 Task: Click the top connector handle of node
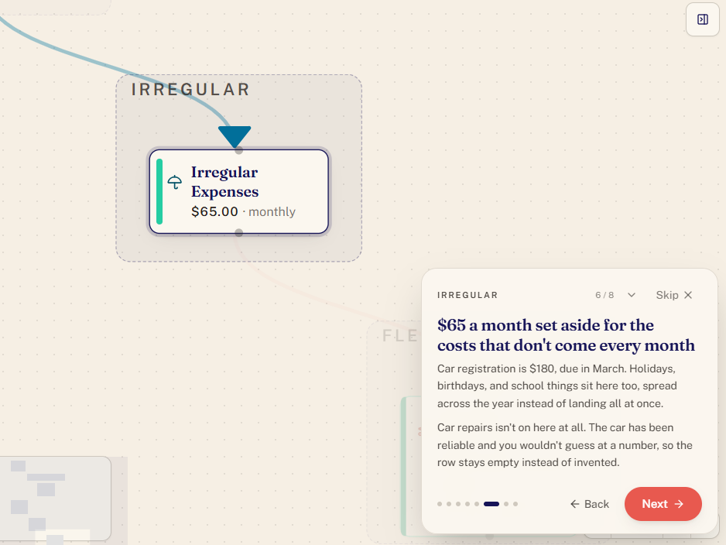(238, 150)
